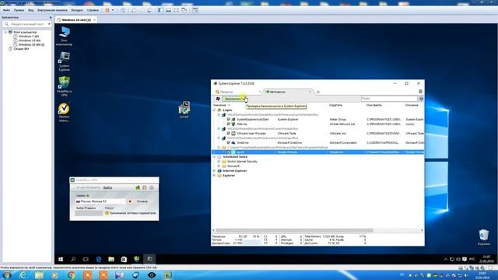Viewport: 498px width, 280px height.
Task: Click the System Explorer horizontal scrollbar
Action: 294,230
